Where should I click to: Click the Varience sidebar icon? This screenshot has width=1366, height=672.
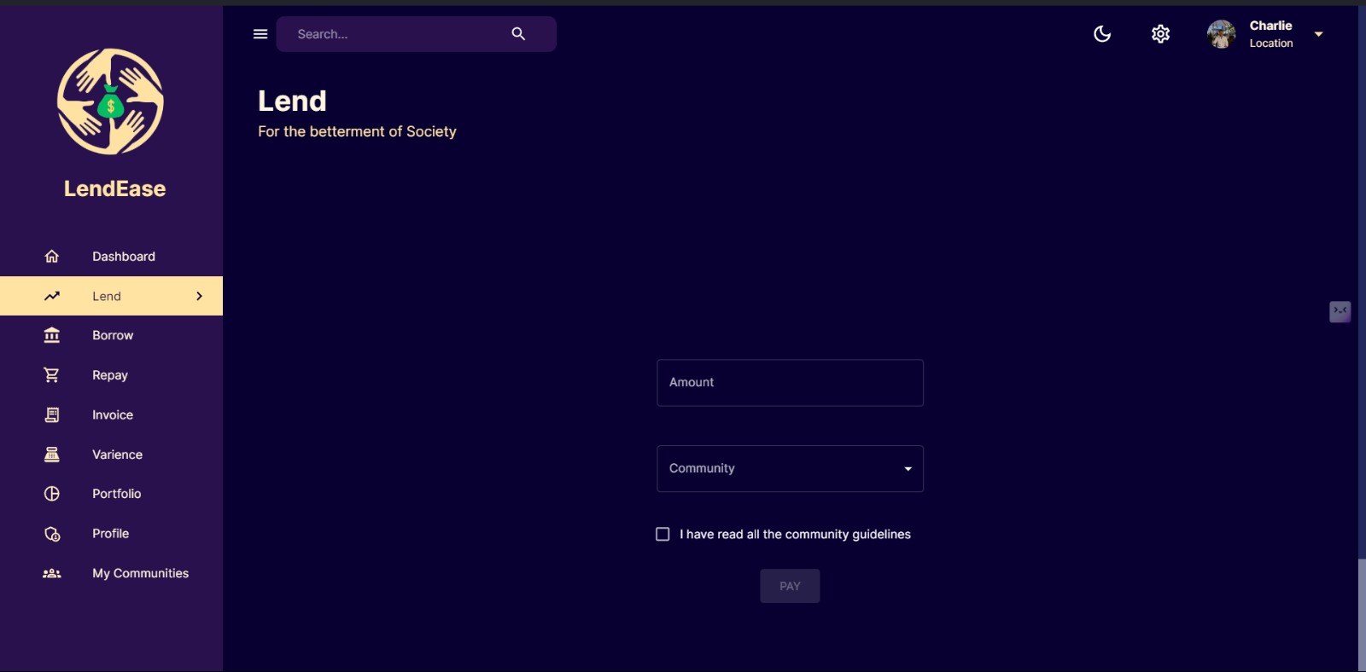tap(52, 455)
